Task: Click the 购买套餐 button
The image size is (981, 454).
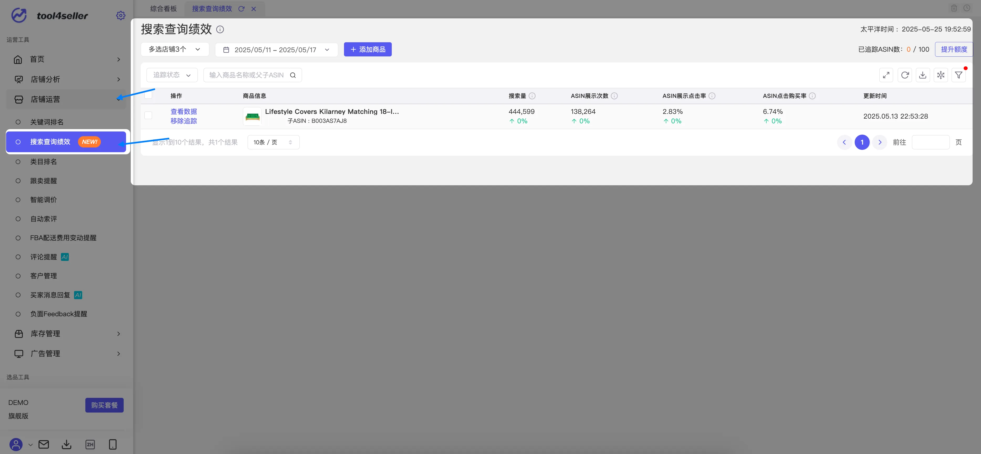Action: point(104,405)
